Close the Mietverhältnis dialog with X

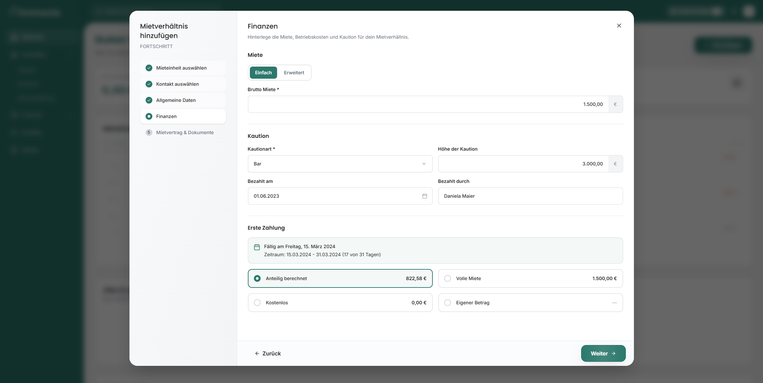coord(619,26)
